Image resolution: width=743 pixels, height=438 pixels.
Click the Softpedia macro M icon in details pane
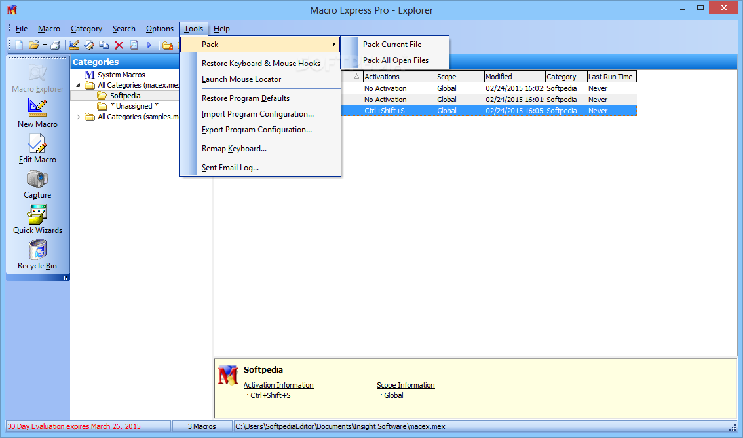(x=228, y=375)
